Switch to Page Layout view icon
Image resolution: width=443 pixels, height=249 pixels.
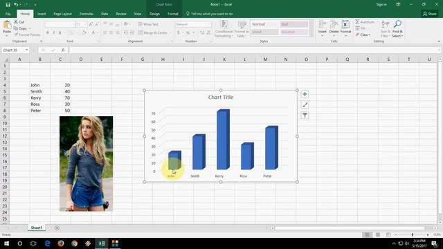(x=378, y=235)
